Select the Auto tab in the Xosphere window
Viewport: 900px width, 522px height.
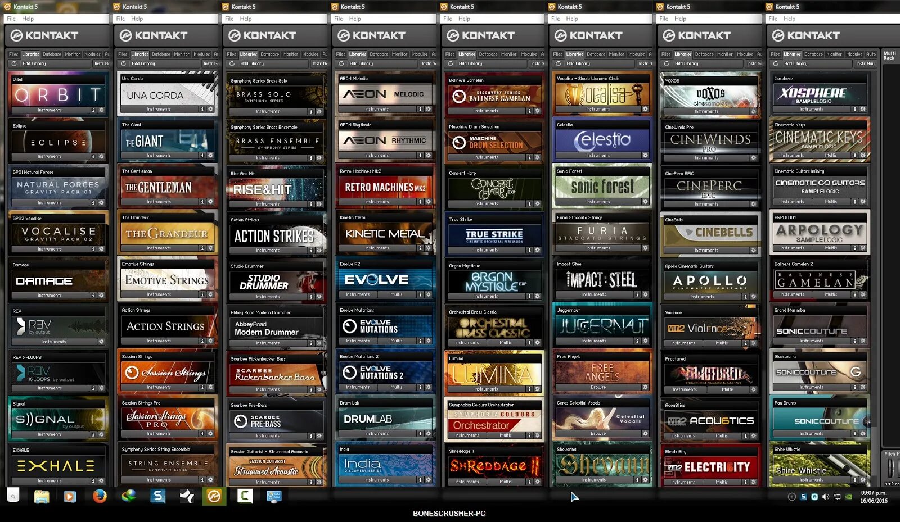tap(871, 55)
